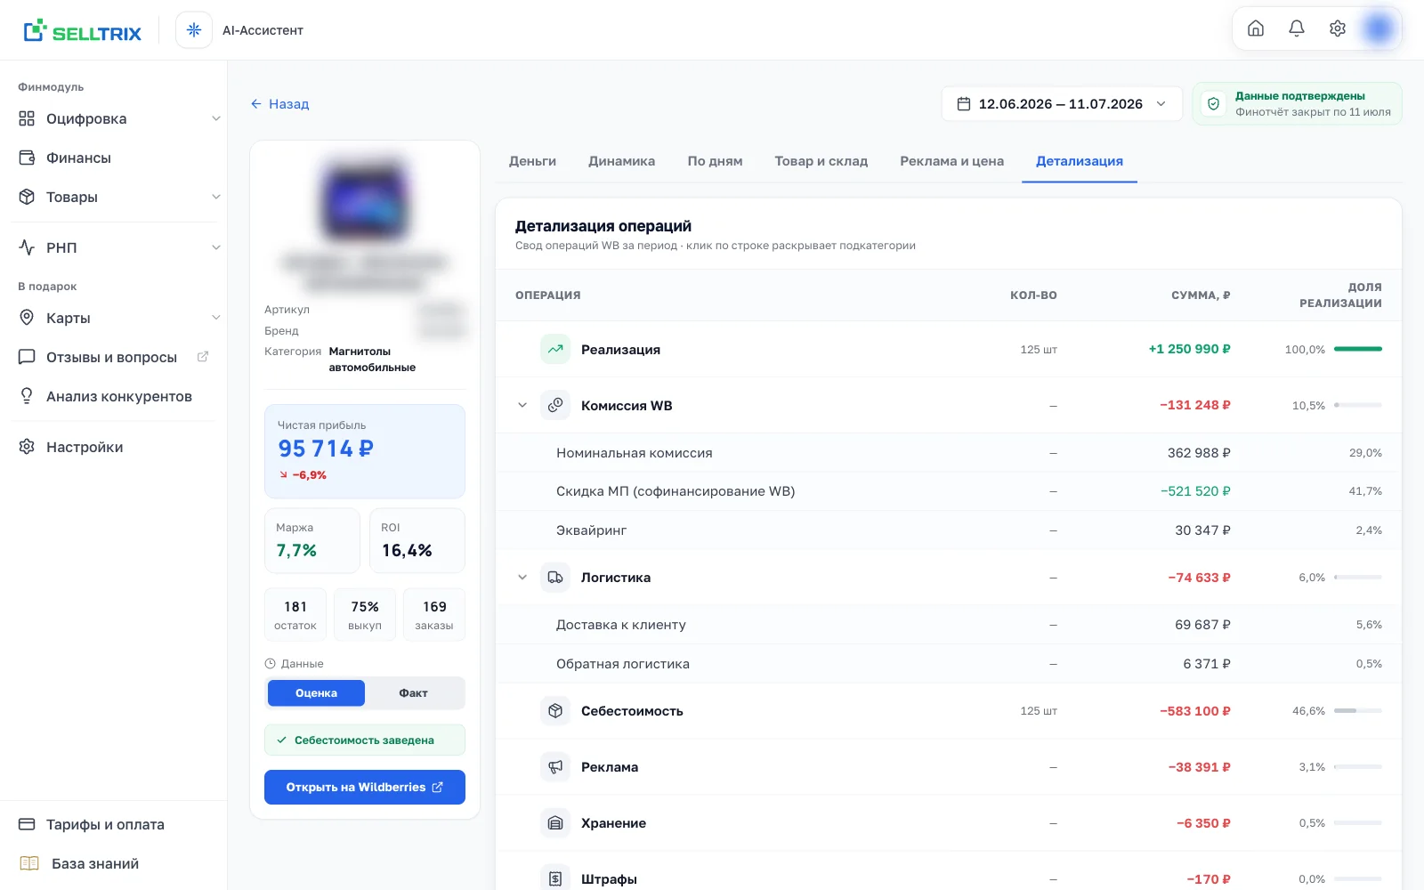Click the Чистая прибыль 95 714 ₽ card
The height and width of the screenshot is (890, 1424).
[x=365, y=451]
